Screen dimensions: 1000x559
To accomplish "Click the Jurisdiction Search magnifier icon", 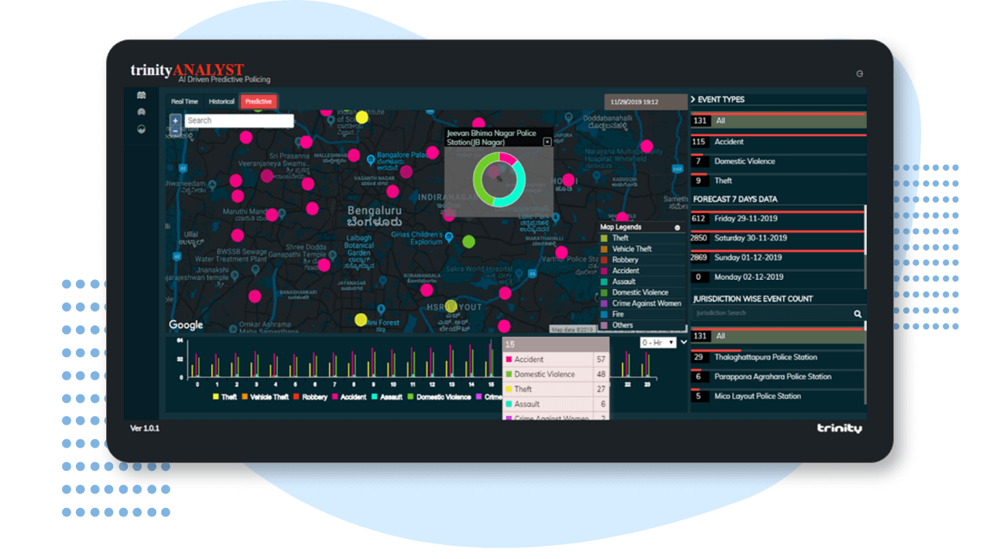I will point(858,314).
